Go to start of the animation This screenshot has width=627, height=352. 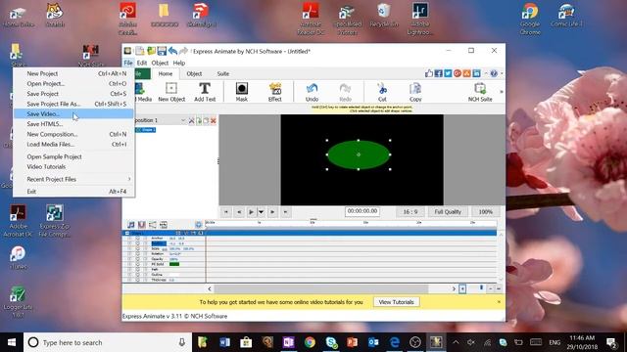[x=226, y=212]
